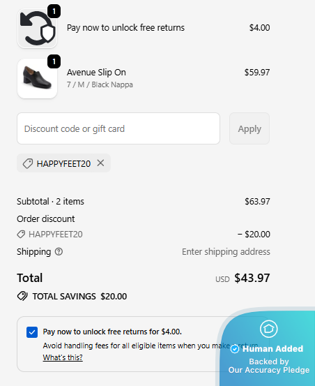Click the Avenue Slip On product name
The image size is (315, 386).
coord(96,73)
